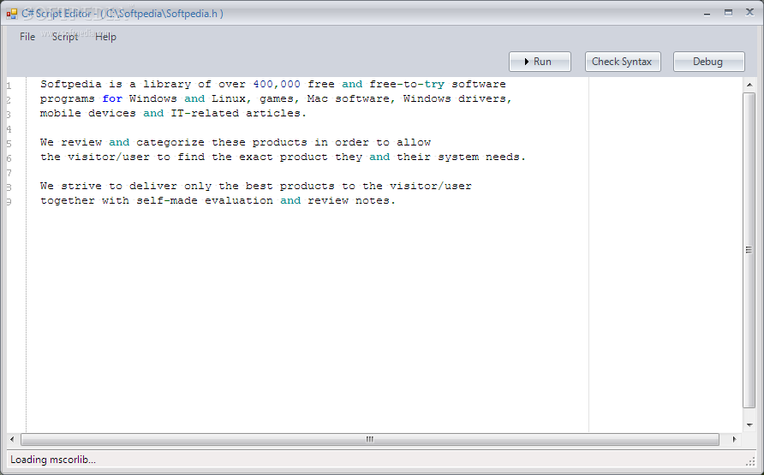Viewport: 764px width, 475px height.
Task: Click the 'Loading mscorlib...' status text
Action: point(53,460)
